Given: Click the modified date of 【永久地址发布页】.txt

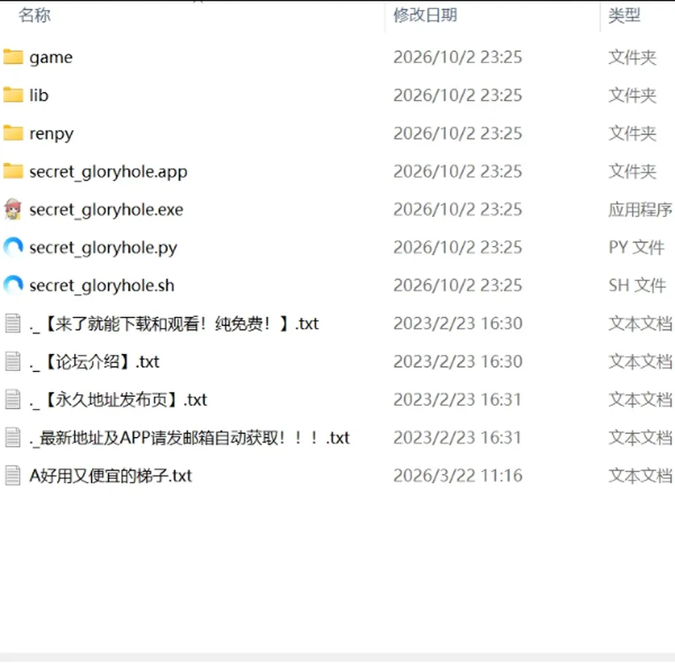Looking at the screenshot, I should click(x=458, y=400).
